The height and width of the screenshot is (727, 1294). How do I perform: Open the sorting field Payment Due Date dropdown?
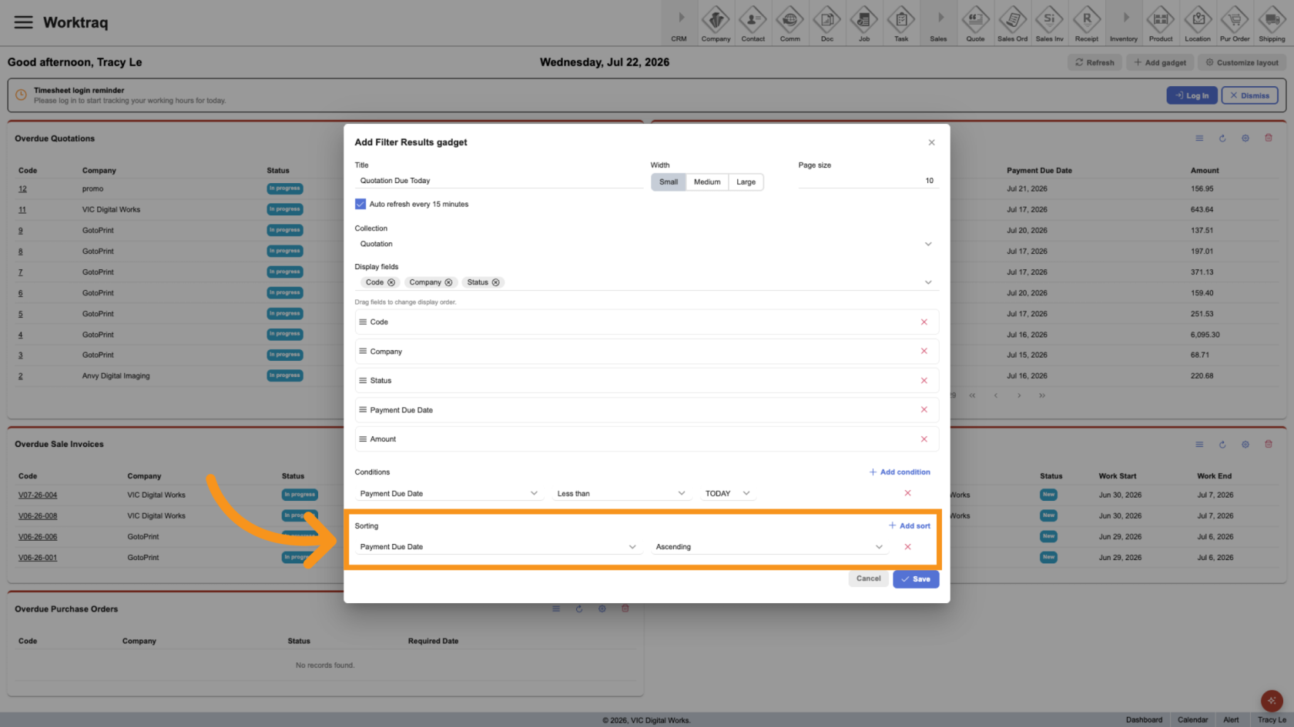498,547
